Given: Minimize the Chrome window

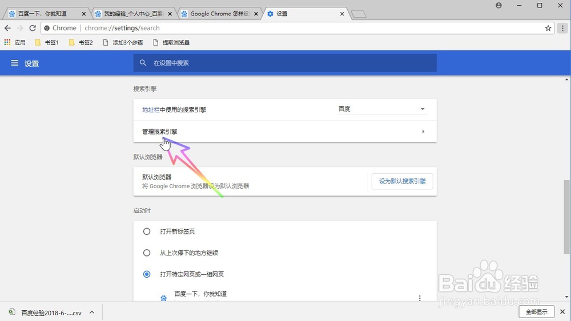Looking at the screenshot, I should click(x=519, y=5).
